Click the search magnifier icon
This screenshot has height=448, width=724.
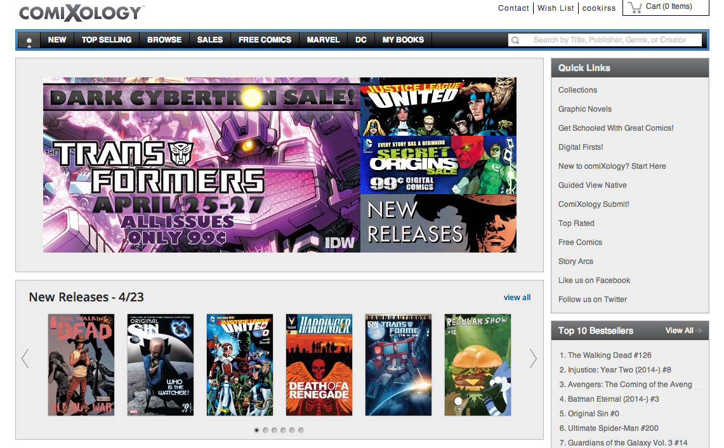[x=515, y=40]
